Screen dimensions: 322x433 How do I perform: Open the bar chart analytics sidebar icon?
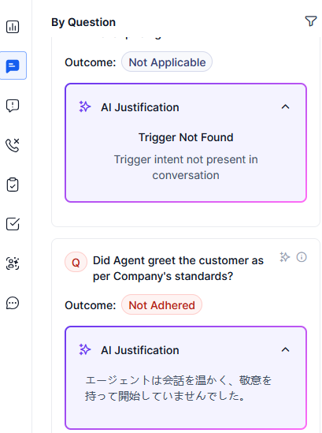click(x=13, y=27)
